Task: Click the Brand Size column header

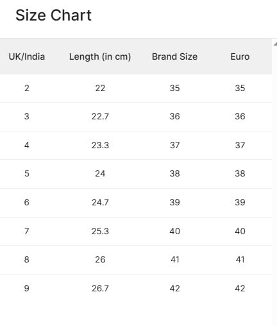Action: [x=174, y=56]
